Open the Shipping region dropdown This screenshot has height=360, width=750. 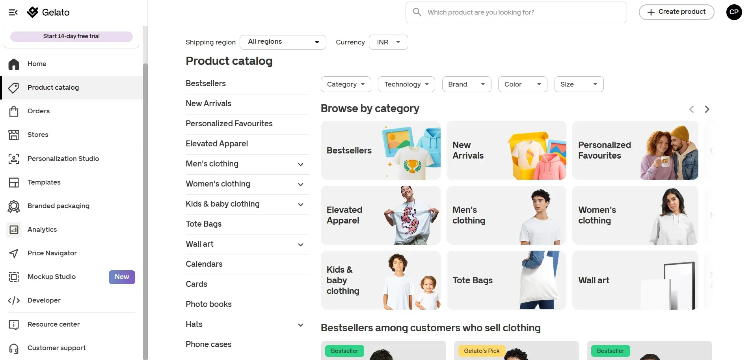[x=283, y=42]
